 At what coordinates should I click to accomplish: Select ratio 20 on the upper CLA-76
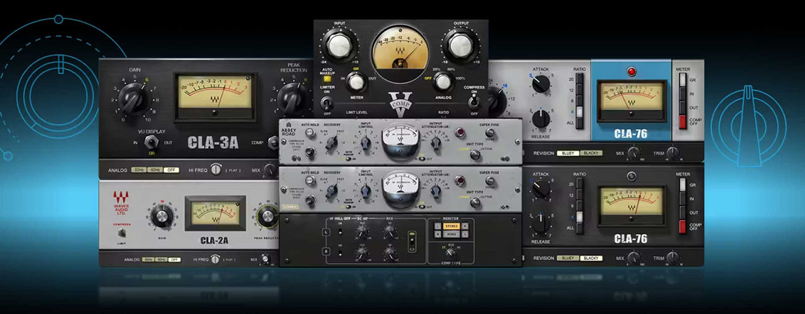coord(579,79)
